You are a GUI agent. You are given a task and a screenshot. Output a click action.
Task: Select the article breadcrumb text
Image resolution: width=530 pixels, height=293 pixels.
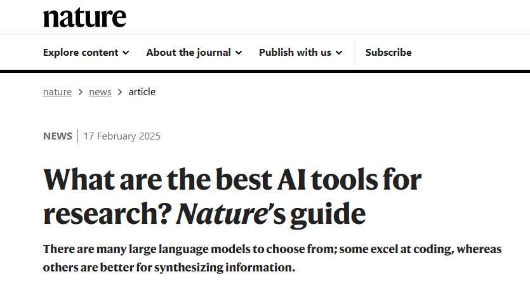click(x=142, y=92)
